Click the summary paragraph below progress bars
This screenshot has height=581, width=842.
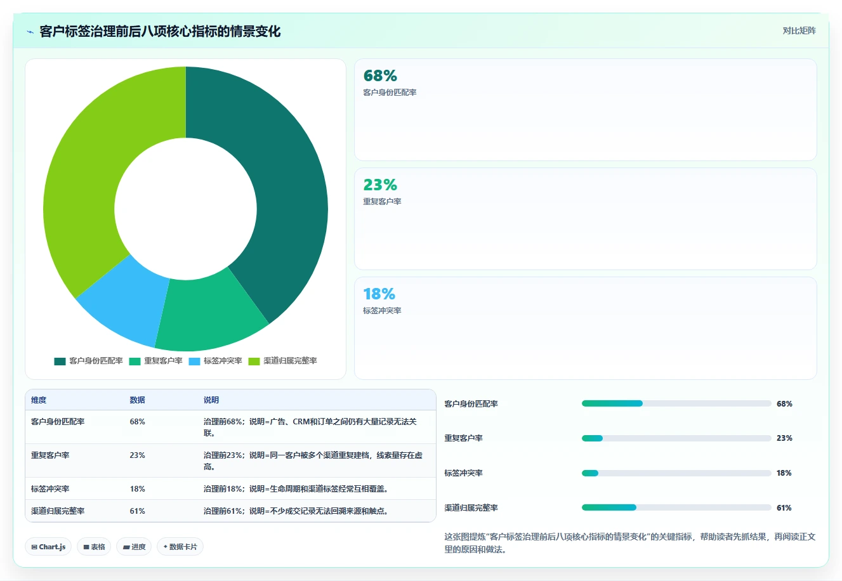point(630,543)
